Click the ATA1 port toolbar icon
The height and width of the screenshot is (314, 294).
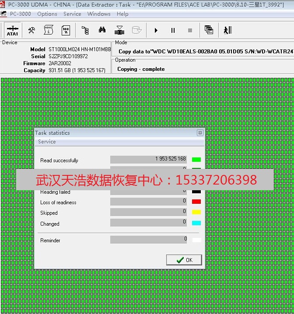[12, 30]
